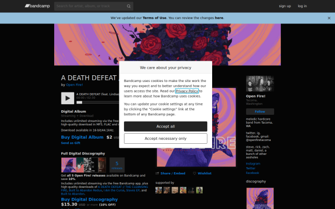Open third supporter avatar
Viewport: 335px width, 209px height.
click(x=175, y=190)
